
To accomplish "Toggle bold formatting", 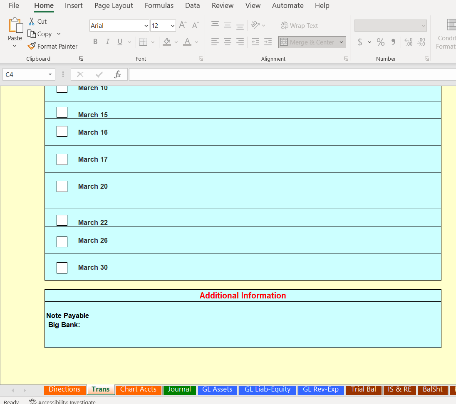I will tap(95, 42).
